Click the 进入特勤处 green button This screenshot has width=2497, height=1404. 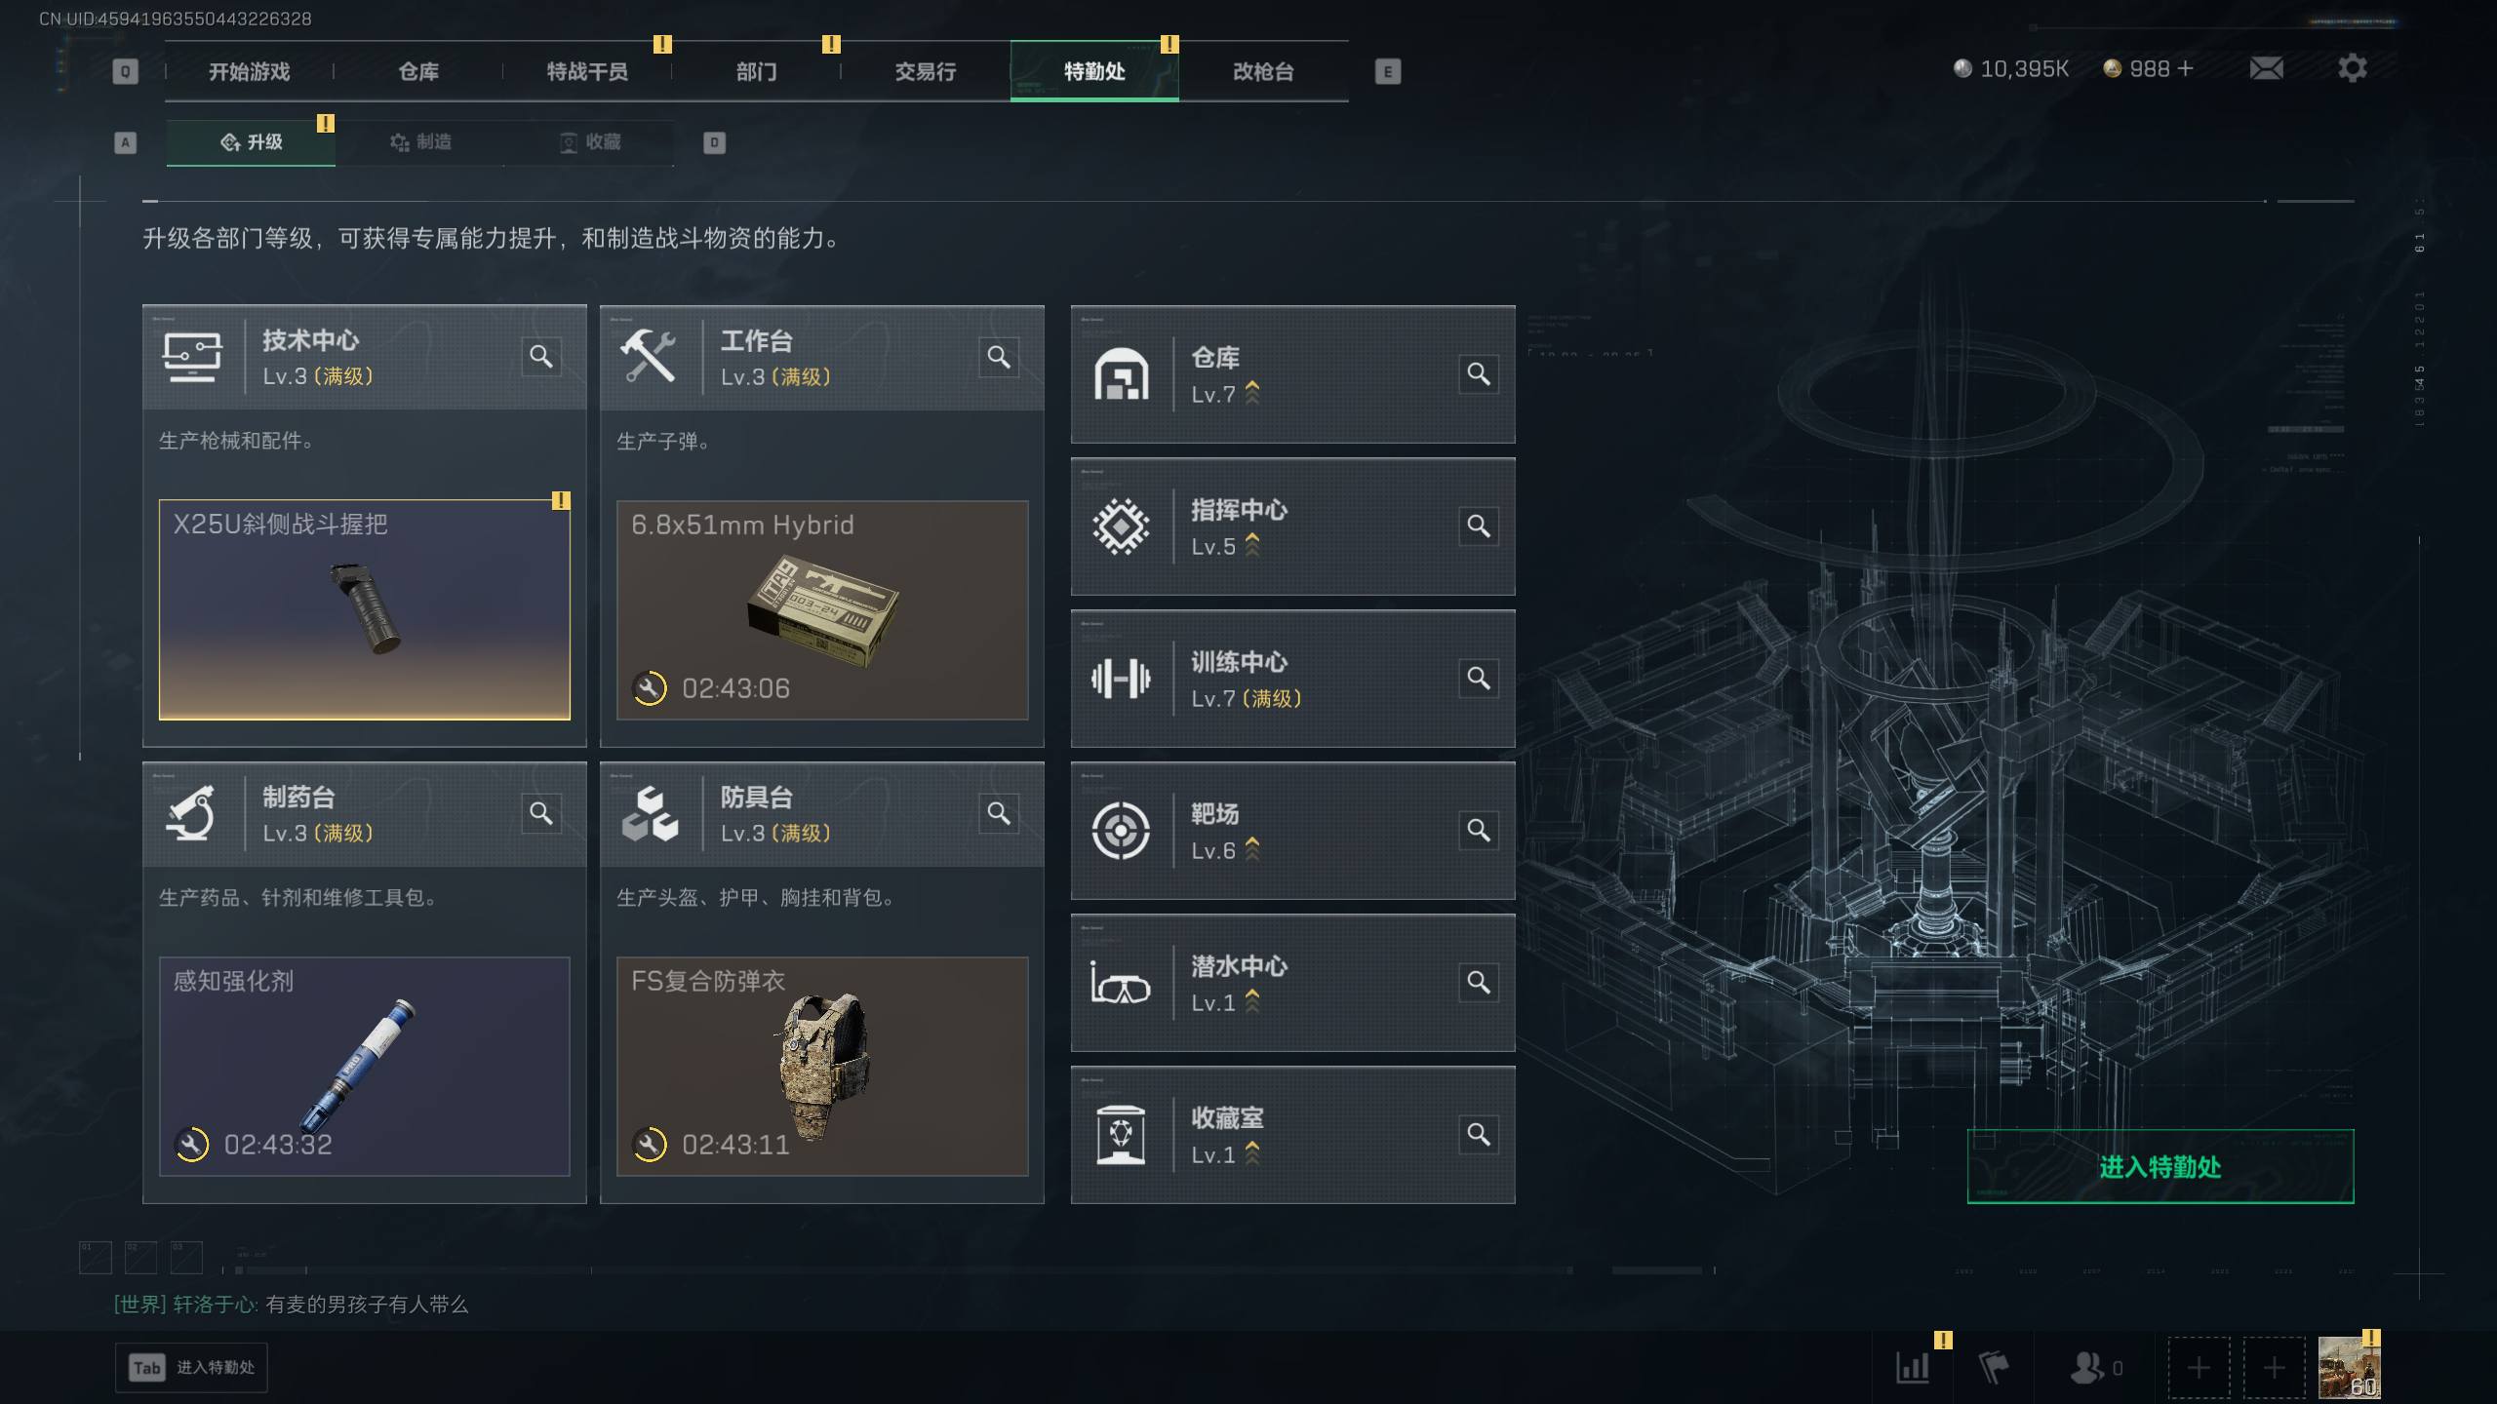tap(2160, 1166)
